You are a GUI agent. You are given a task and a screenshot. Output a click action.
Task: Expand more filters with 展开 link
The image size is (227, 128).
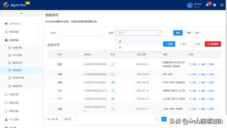click(x=199, y=33)
